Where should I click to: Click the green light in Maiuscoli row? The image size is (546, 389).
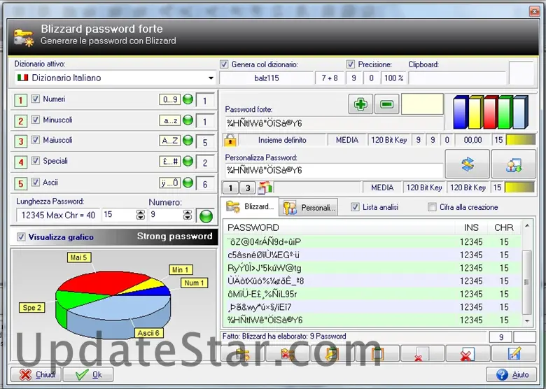[x=188, y=141]
